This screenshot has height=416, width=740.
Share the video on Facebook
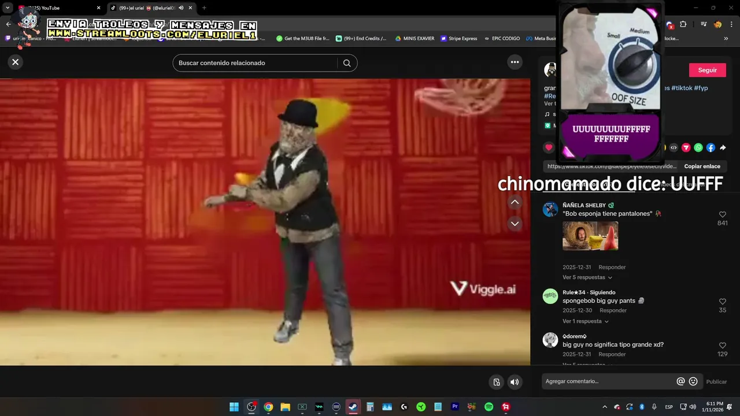(711, 148)
